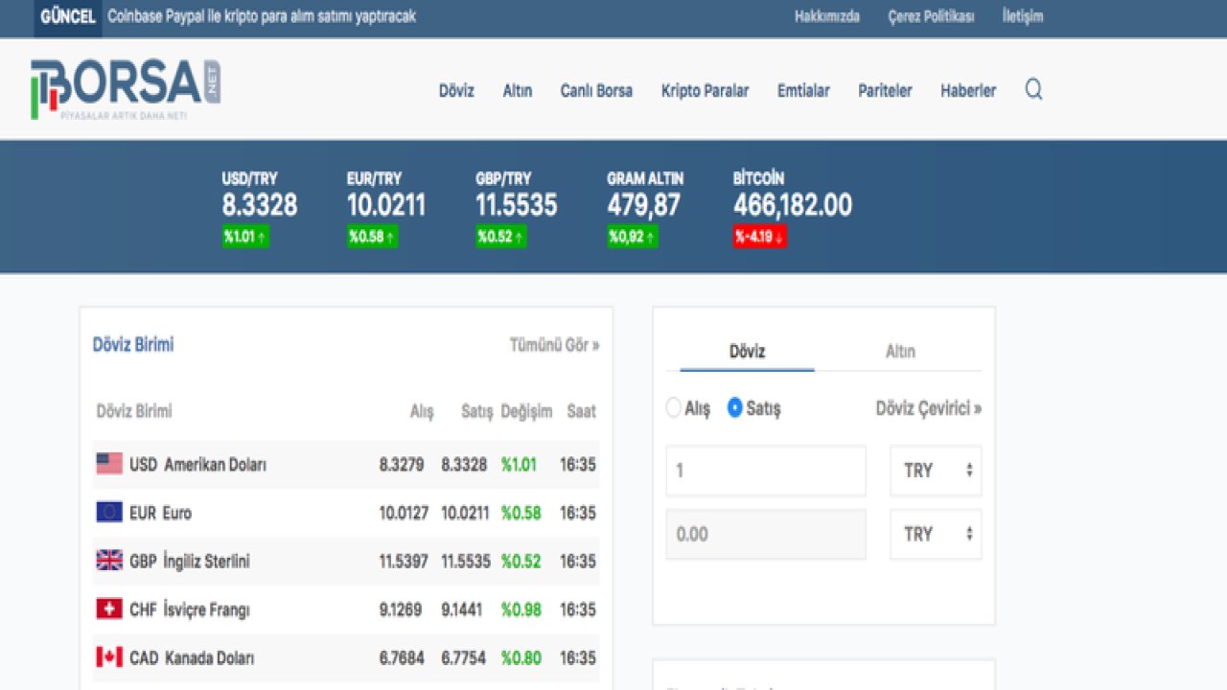Viewport: 1227px width, 690px height.
Task: Click the USA flag icon
Action: (x=109, y=464)
